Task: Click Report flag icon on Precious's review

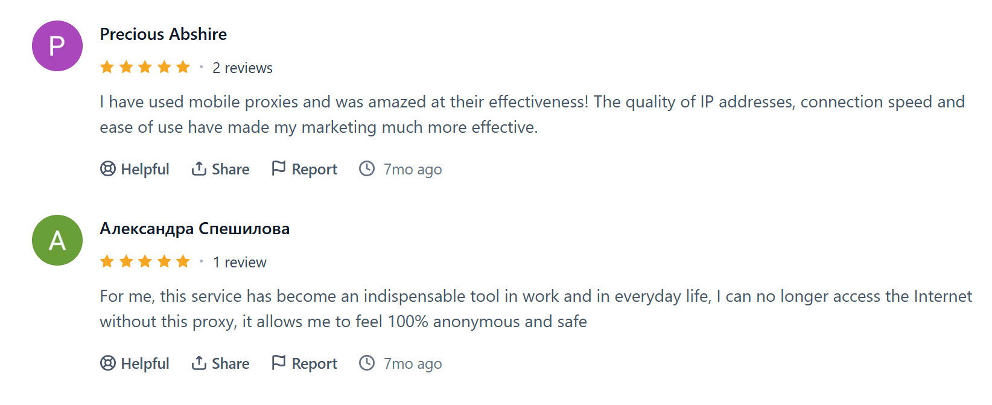Action: pyautogui.click(x=278, y=168)
